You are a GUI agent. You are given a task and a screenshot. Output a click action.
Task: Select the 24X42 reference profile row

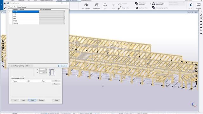click(26, 16)
